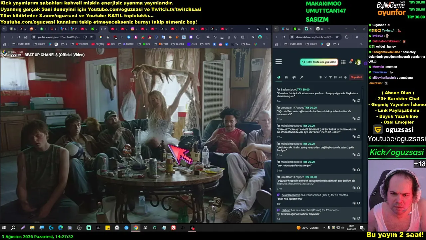The width and height of the screenshot is (426, 240).
Task: Open the KICK bookmark in bookmarks bar
Action: pyautogui.click(x=146, y=44)
